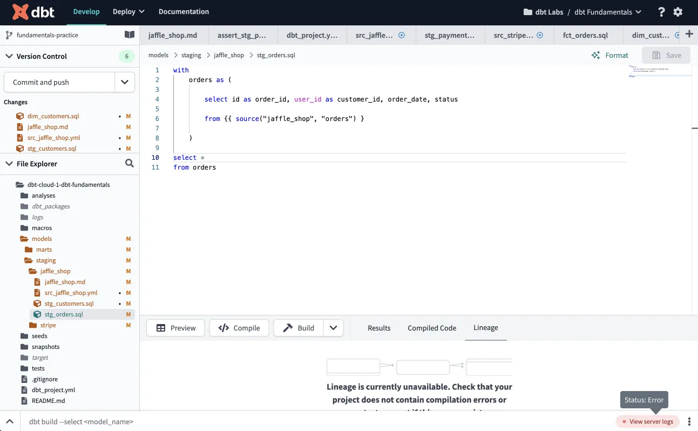Click the README.md file icon
Viewport: 698px width, 431px height.
(24, 401)
